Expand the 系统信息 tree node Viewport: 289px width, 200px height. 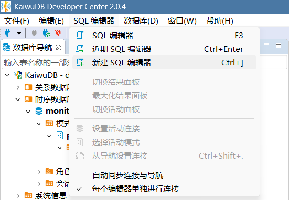point(18,196)
